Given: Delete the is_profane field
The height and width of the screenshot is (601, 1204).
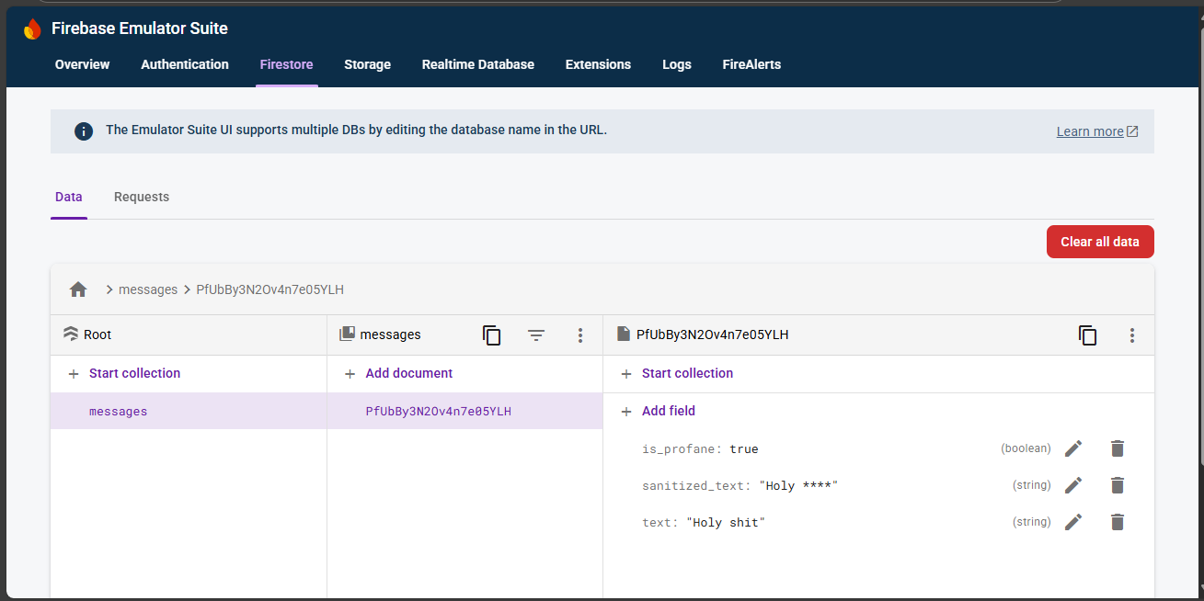Looking at the screenshot, I should (x=1118, y=448).
